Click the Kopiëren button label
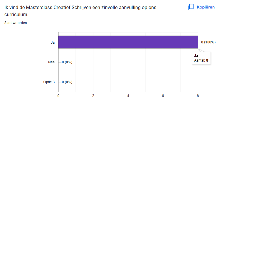 click(206, 7)
